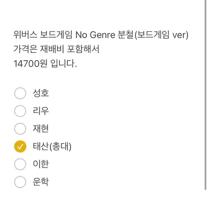Choose the 리우 radio button circle
The image size is (208, 208).
click(20, 111)
